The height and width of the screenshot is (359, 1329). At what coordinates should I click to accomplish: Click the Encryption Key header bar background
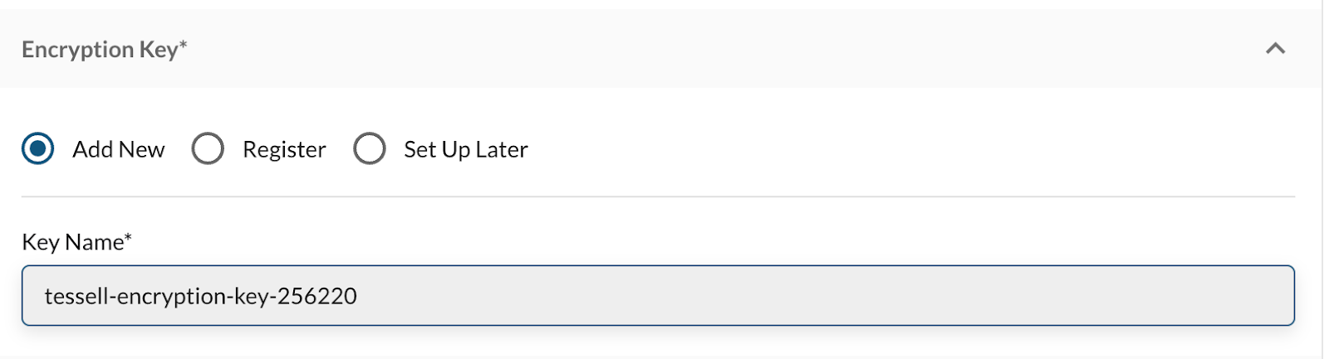(664, 50)
